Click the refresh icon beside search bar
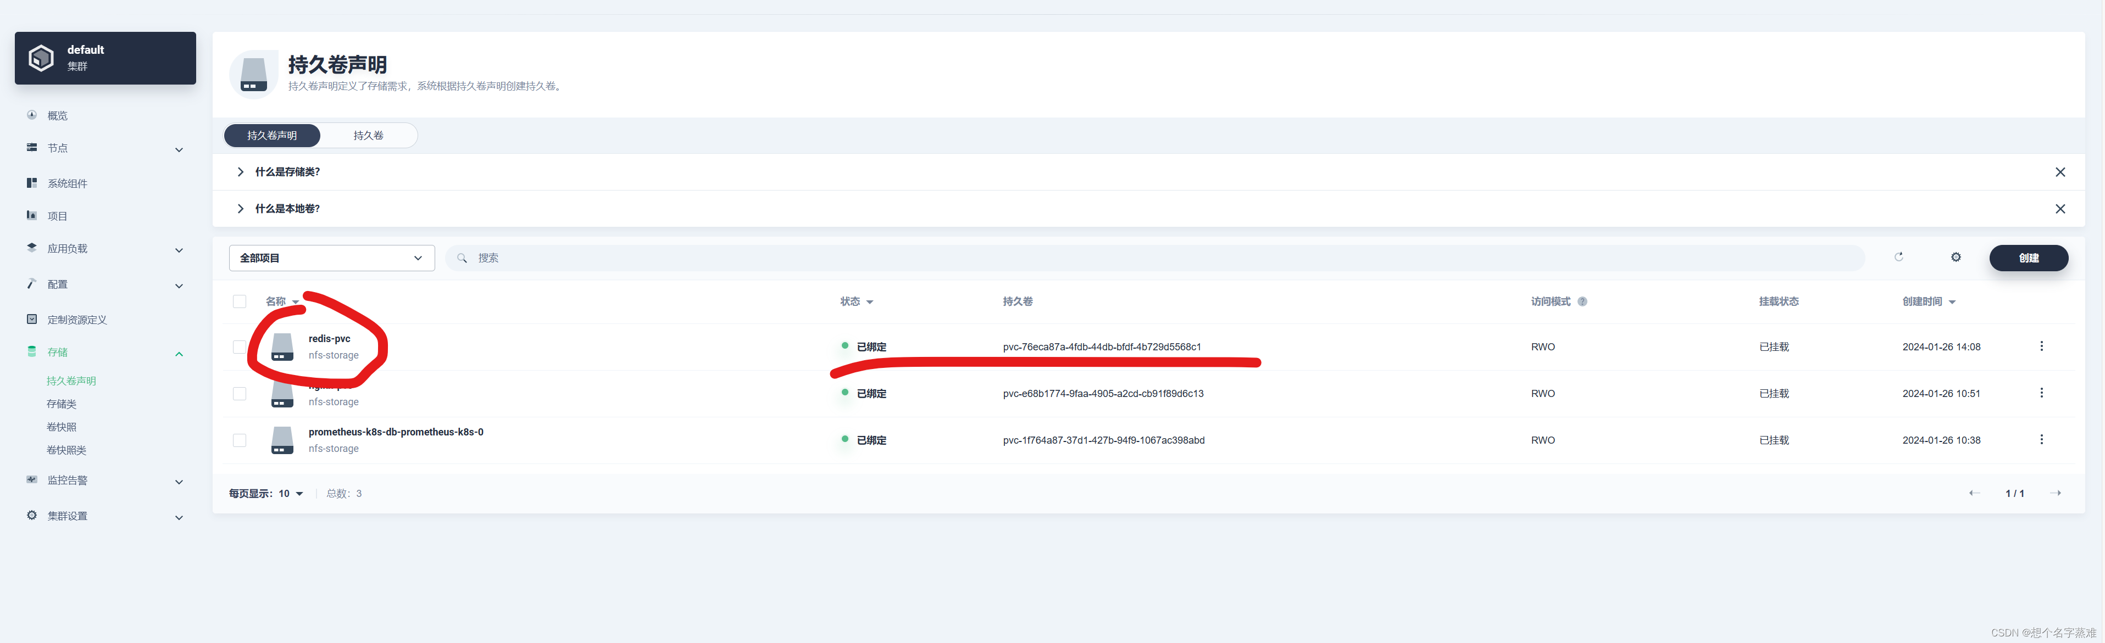Image resolution: width=2105 pixels, height=643 pixels. pyautogui.click(x=1899, y=258)
